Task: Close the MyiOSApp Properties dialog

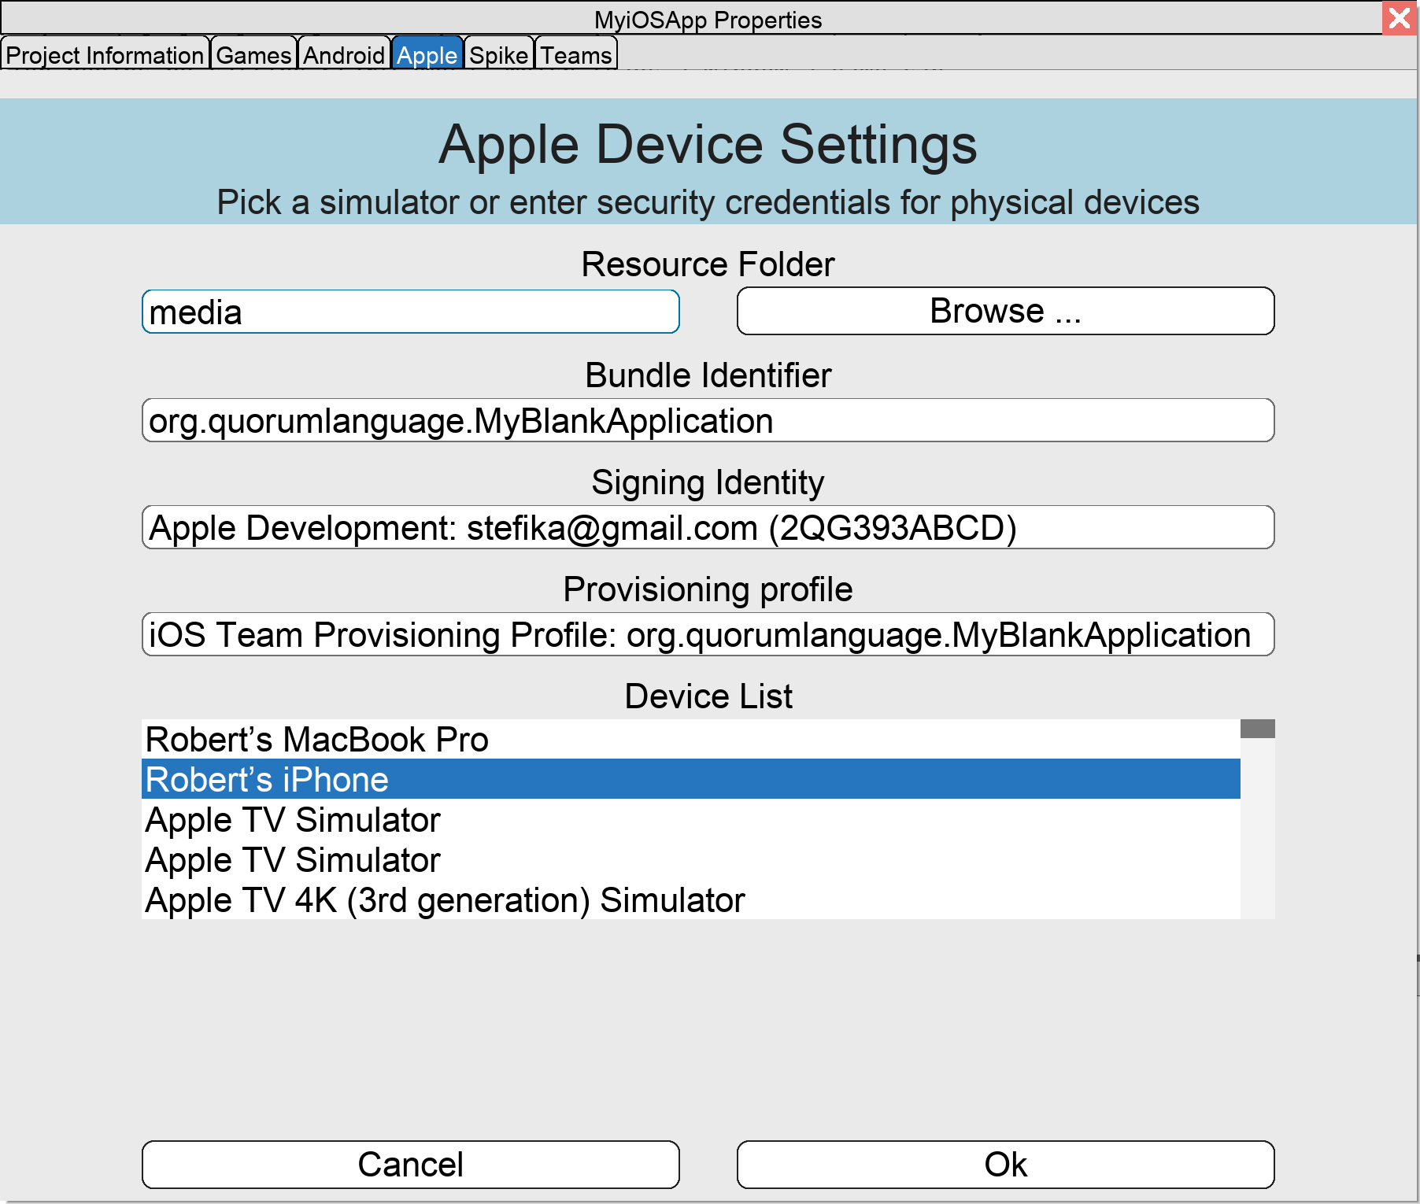Action: point(1400,19)
